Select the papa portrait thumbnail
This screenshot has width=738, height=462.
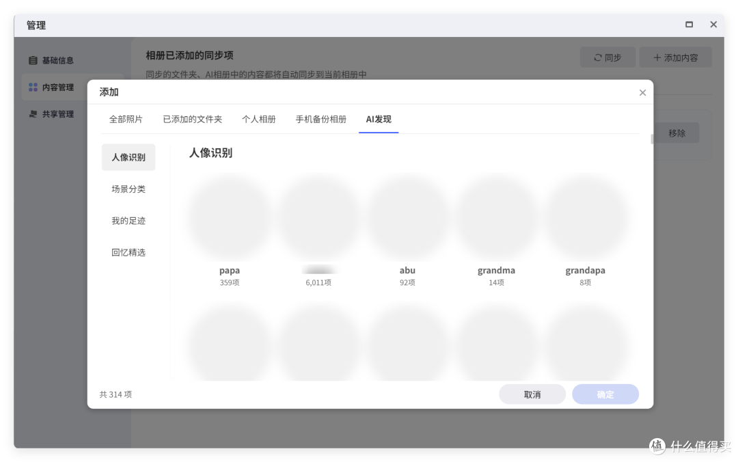pyautogui.click(x=230, y=216)
